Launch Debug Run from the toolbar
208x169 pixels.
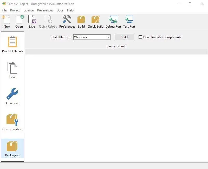point(113,22)
